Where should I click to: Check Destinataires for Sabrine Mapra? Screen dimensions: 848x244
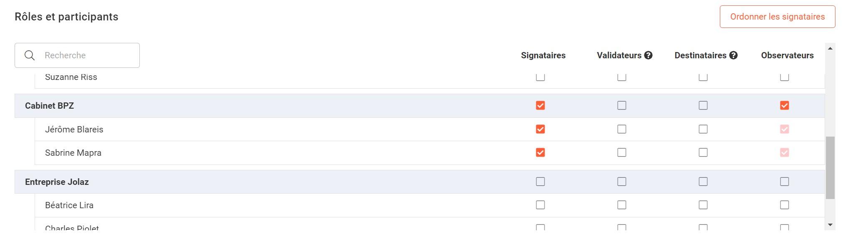[x=703, y=152]
